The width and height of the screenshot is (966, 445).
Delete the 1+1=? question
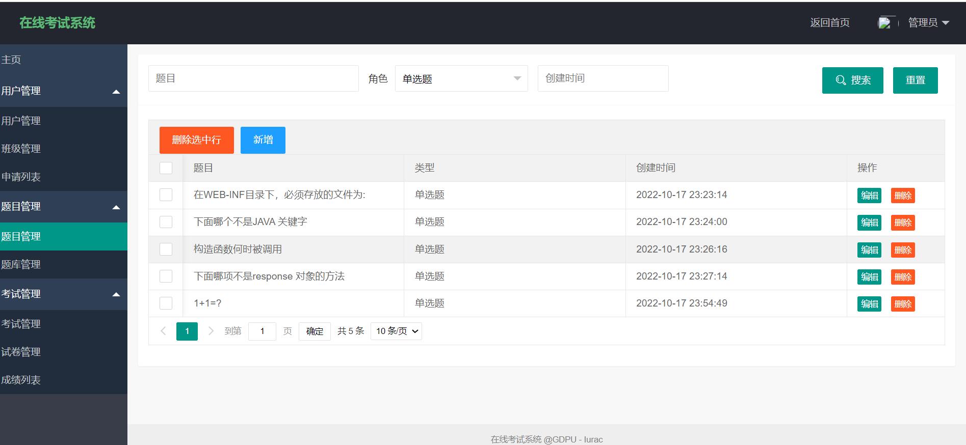tap(903, 304)
